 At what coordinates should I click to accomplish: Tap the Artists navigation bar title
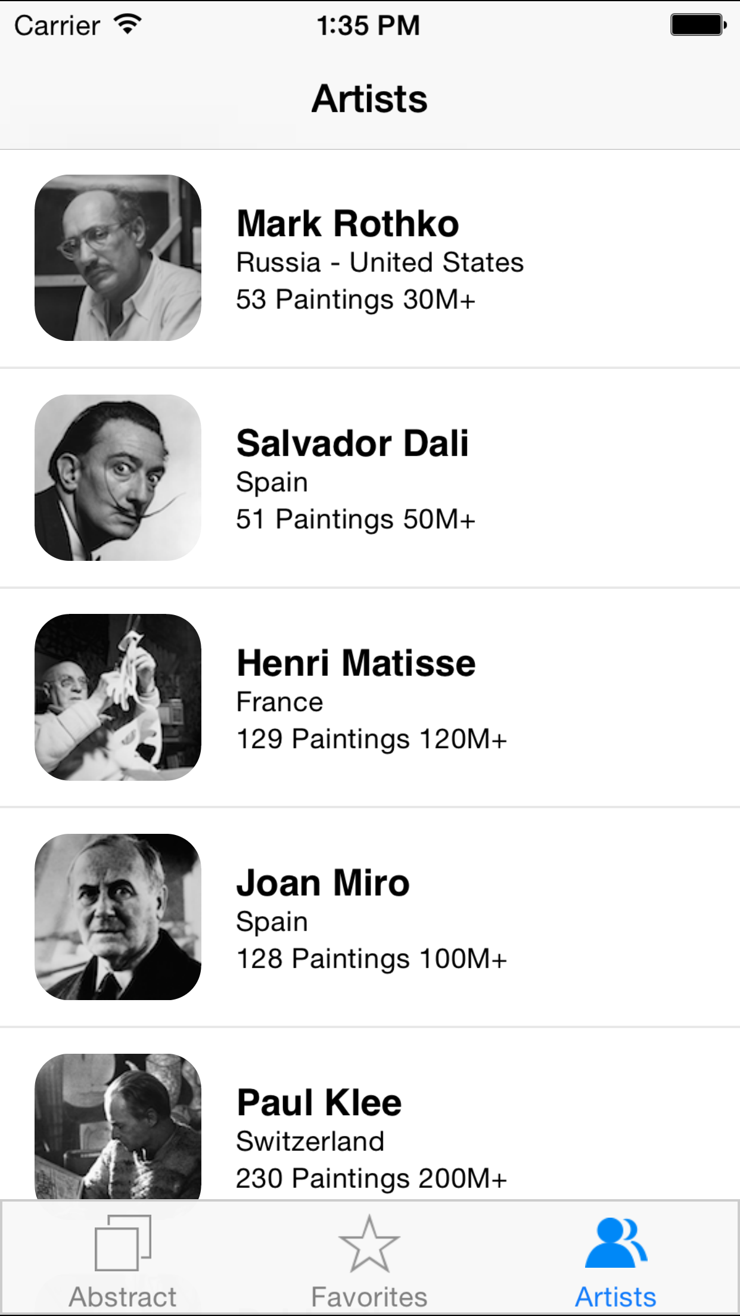click(369, 98)
